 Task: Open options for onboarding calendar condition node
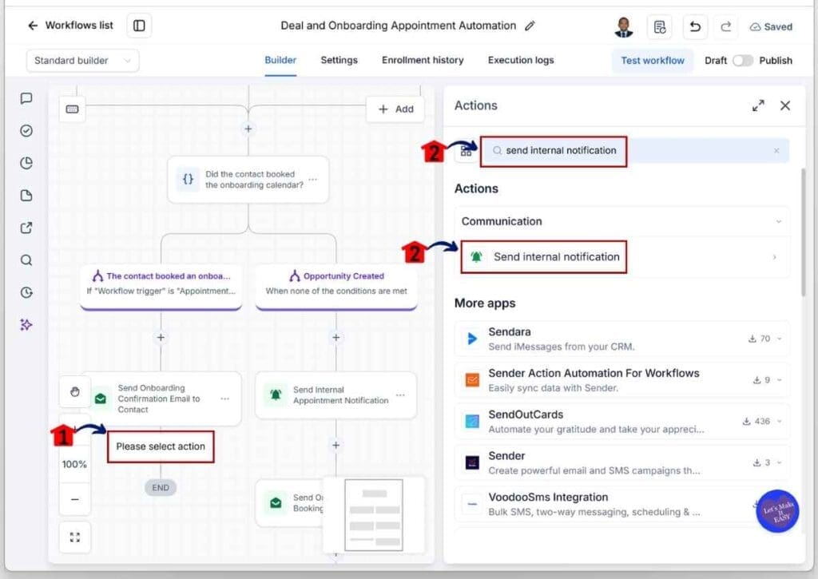click(312, 180)
